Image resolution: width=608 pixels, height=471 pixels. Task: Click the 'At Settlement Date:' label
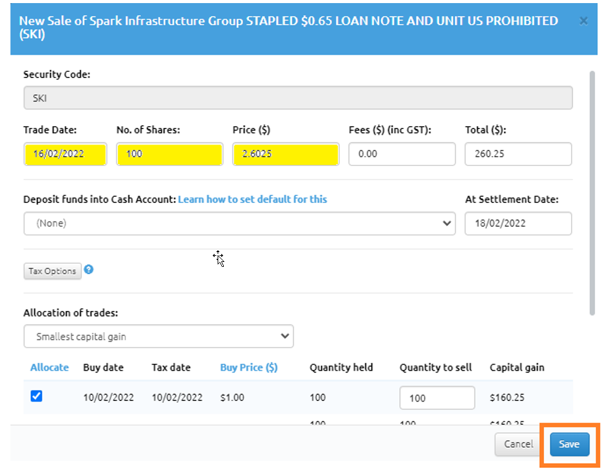tap(511, 199)
